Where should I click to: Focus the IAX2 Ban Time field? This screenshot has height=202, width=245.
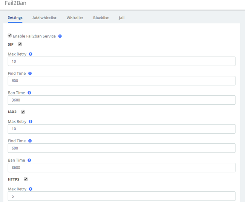[x=122, y=168]
